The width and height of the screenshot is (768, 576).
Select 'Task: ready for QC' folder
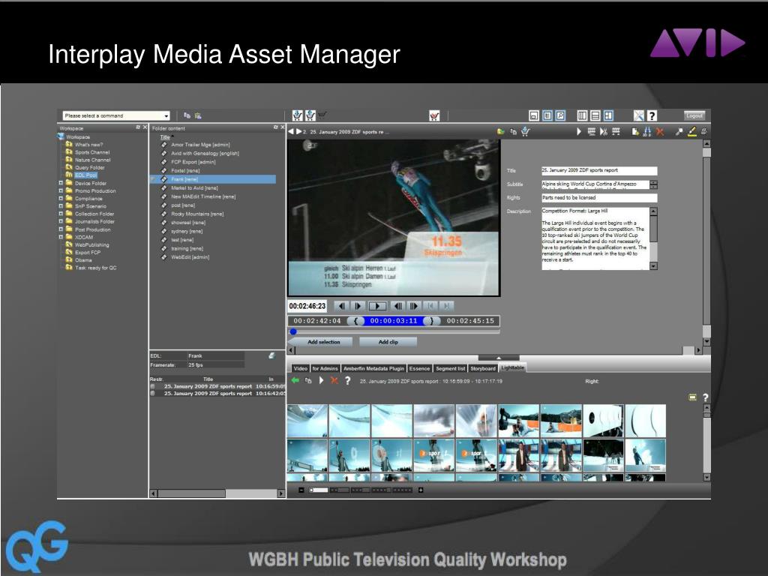pos(95,268)
